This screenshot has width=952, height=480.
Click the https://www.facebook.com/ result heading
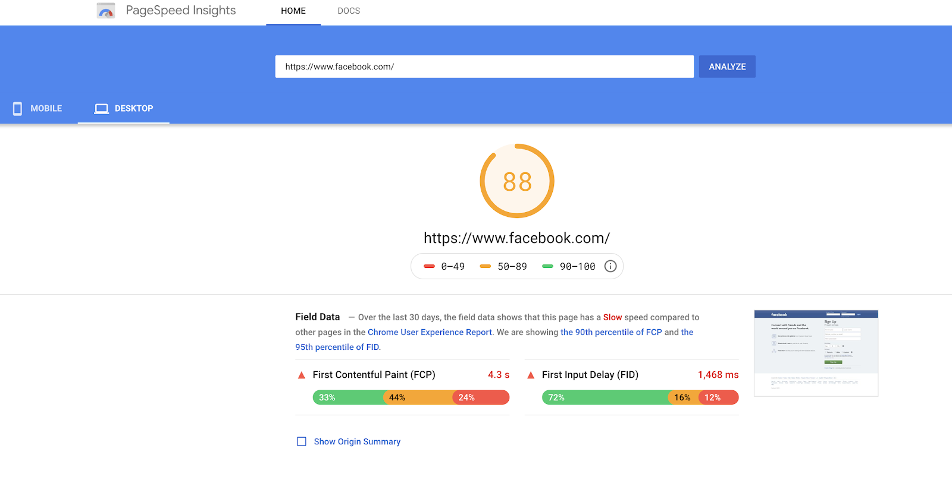point(517,238)
